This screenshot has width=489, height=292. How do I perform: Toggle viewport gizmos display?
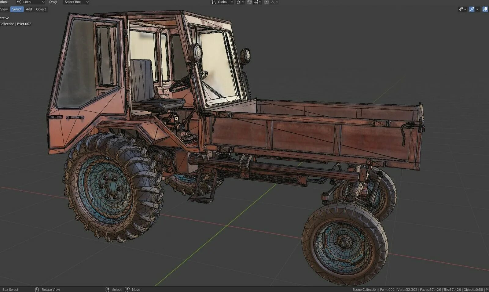click(472, 9)
